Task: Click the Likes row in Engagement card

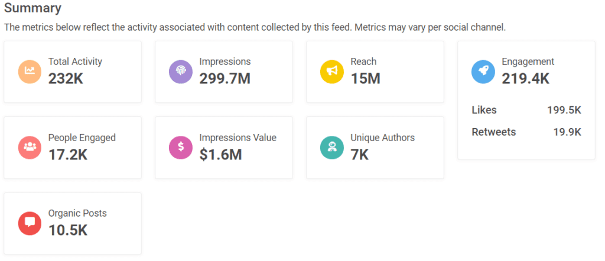Action: click(526, 110)
